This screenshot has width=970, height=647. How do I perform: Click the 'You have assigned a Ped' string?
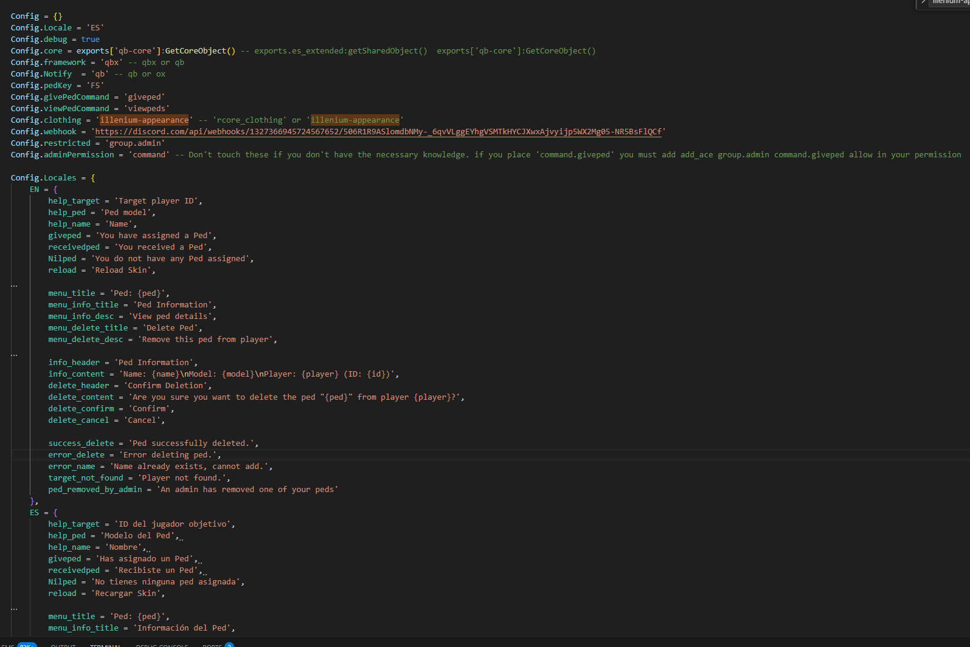pos(153,236)
